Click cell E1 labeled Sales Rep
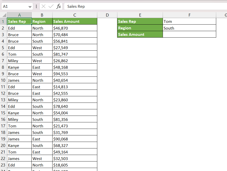This screenshot has width=227, height=171. [140, 21]
